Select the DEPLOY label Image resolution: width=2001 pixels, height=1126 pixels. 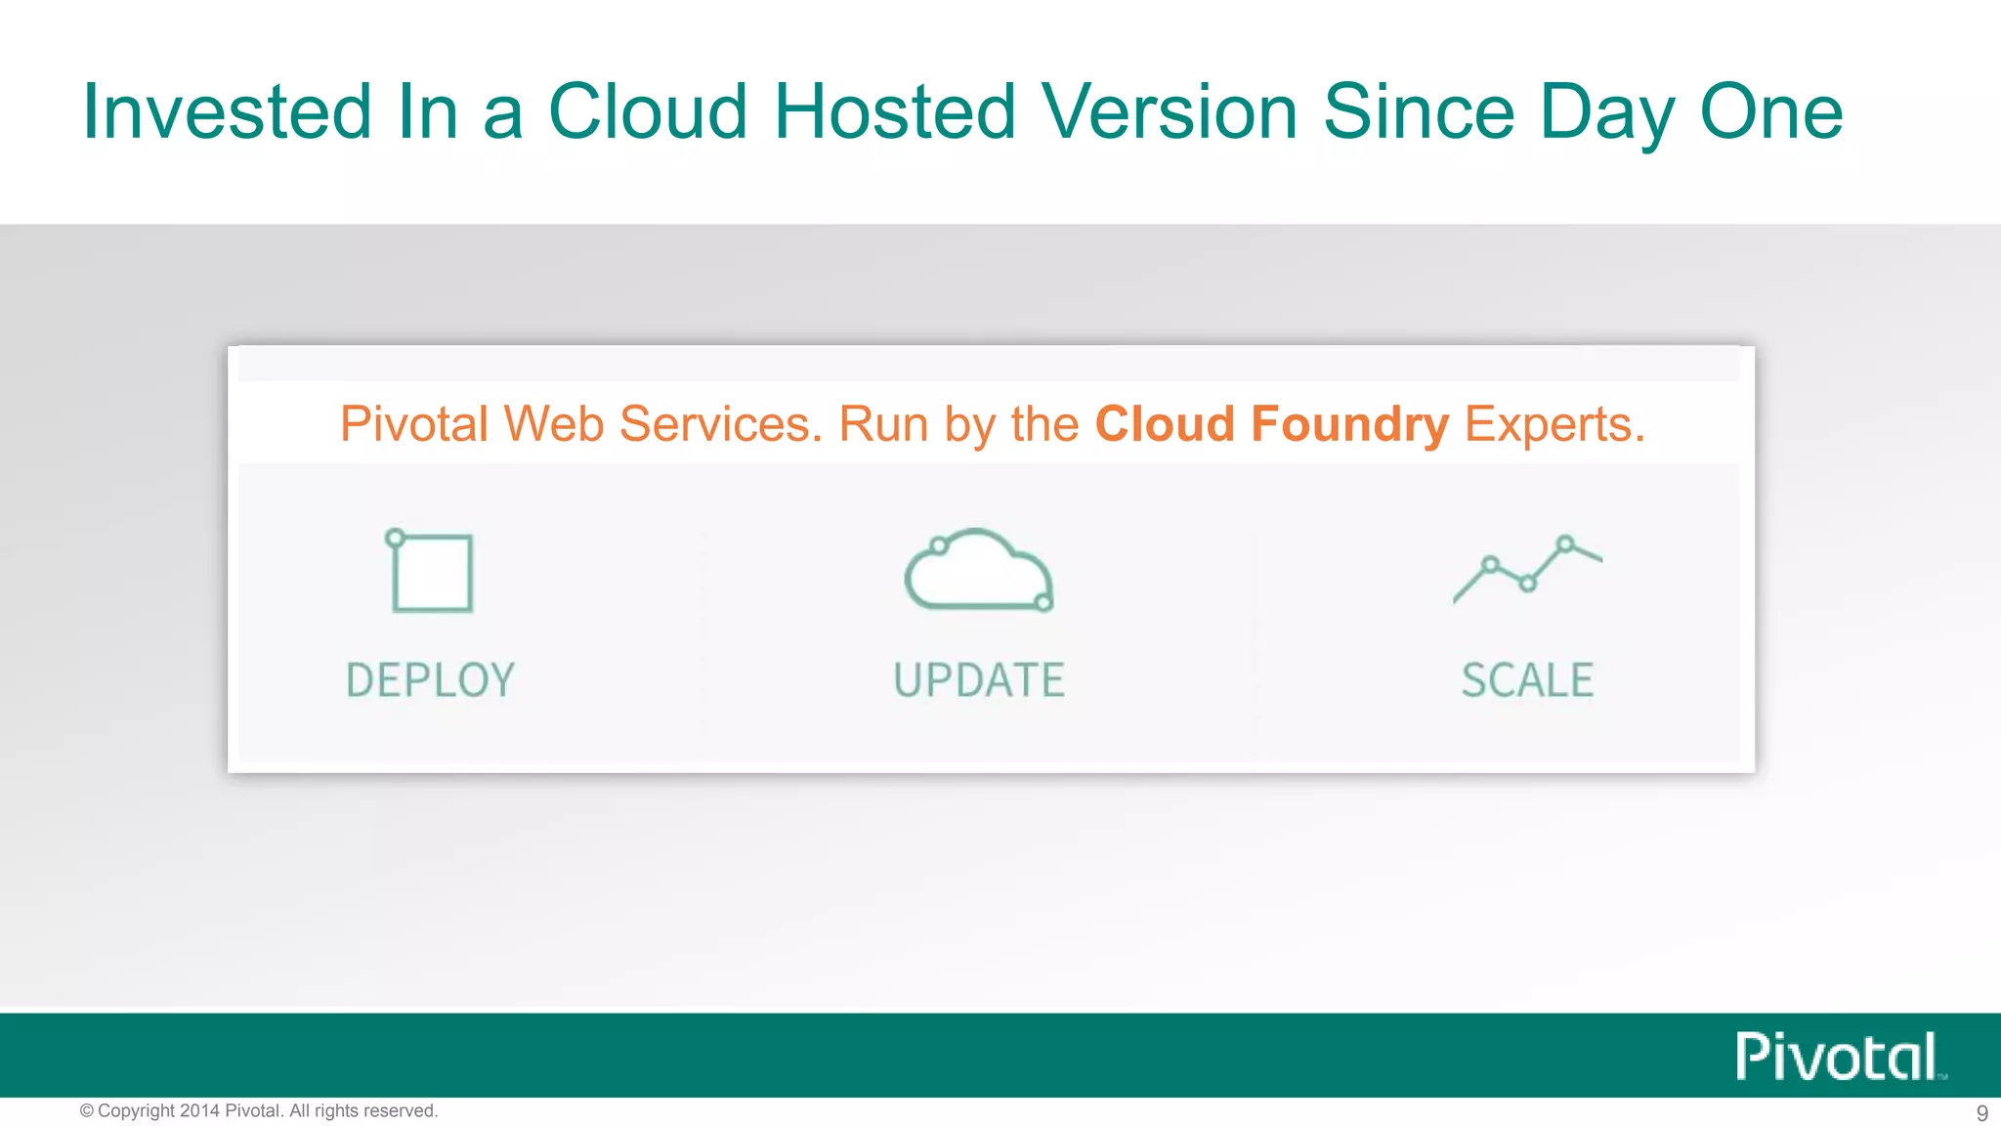[x=430, y=680]
